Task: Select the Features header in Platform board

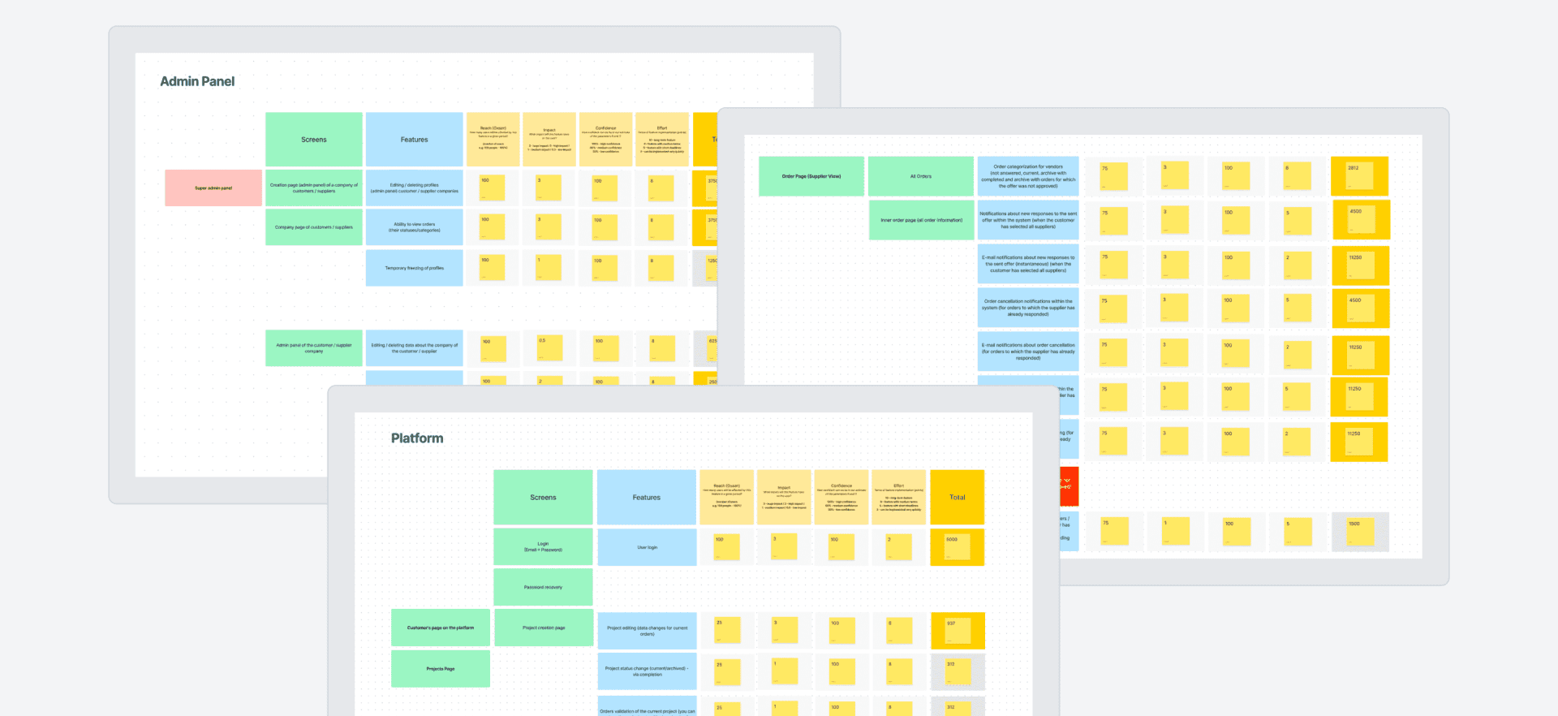Action: point(647,498)
